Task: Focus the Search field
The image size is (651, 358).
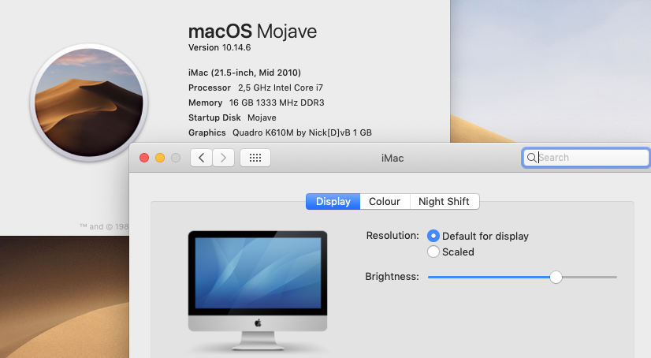Action: (586, 158)
